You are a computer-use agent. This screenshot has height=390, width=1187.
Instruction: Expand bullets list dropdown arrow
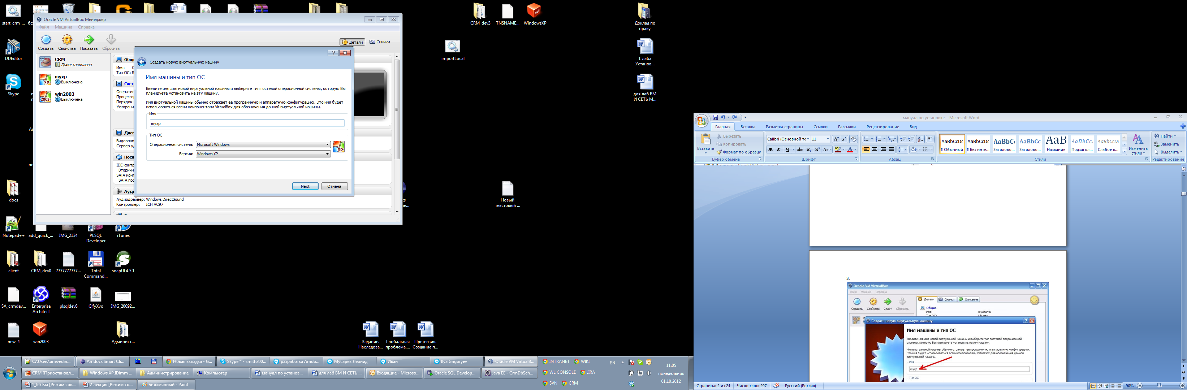pos(872,139)
